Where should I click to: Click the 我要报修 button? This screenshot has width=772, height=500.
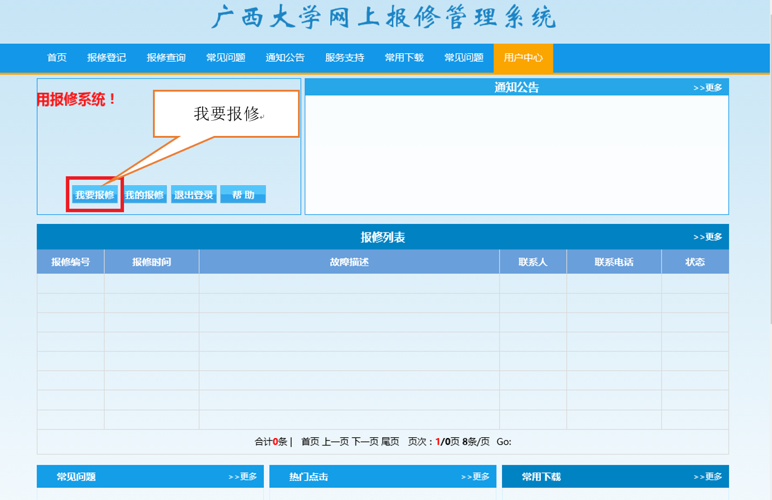pos(95,195)
